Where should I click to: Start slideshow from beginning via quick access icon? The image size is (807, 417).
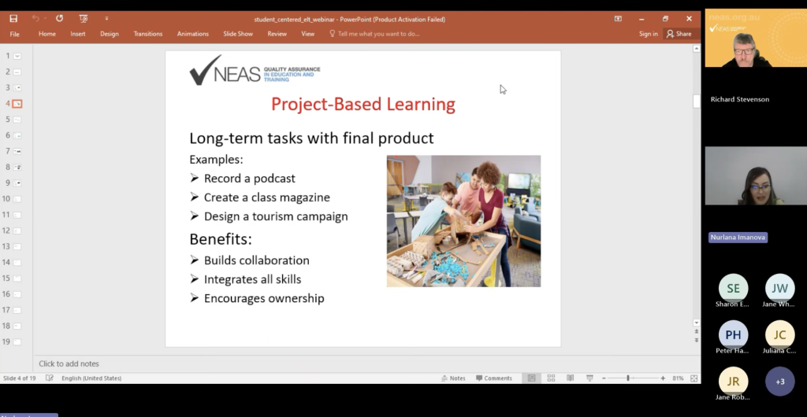(x=83, y=18)
